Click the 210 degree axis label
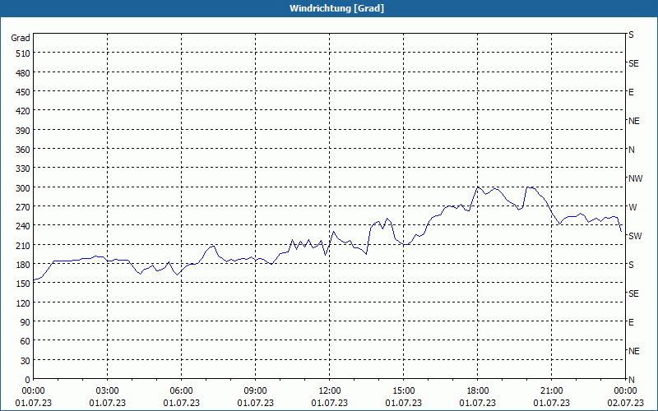 click(x=23, y=246)
